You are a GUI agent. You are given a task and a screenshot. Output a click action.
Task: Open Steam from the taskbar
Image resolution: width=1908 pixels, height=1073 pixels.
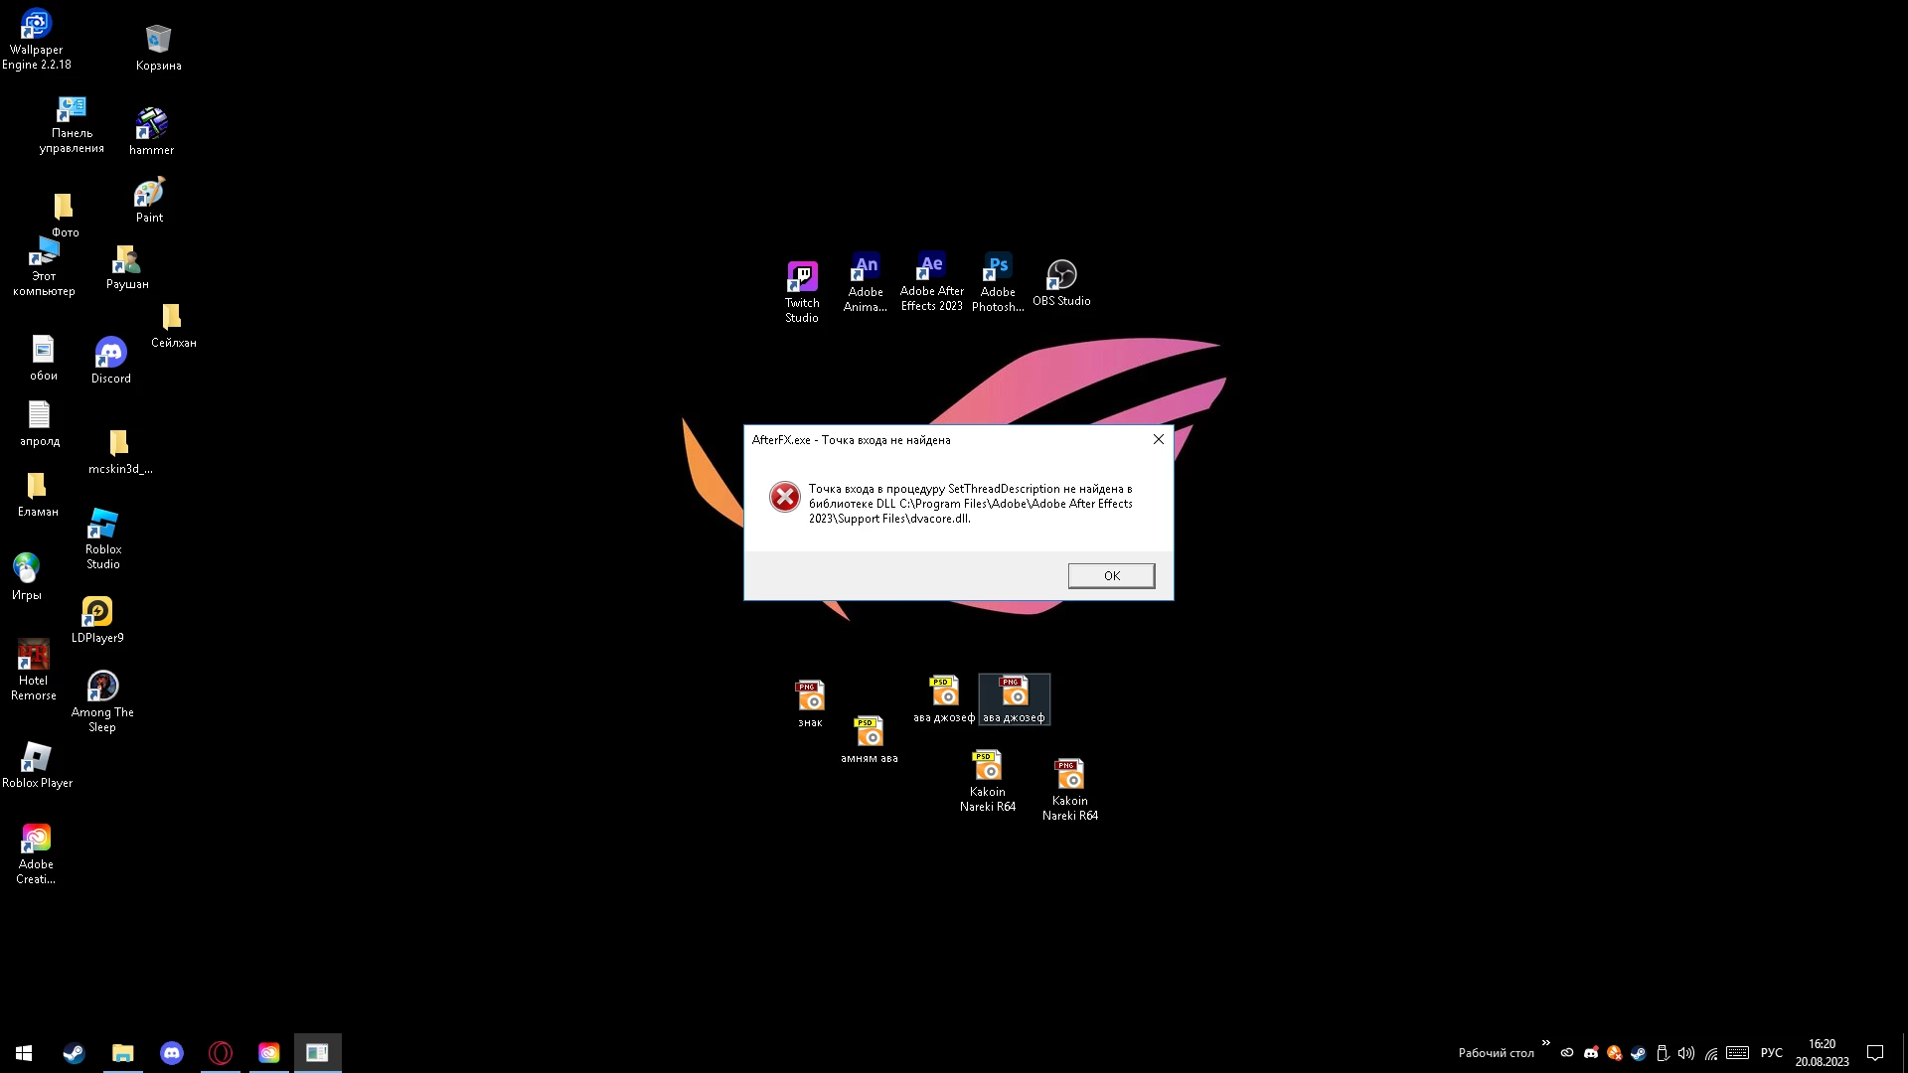tap(75, 1053)
